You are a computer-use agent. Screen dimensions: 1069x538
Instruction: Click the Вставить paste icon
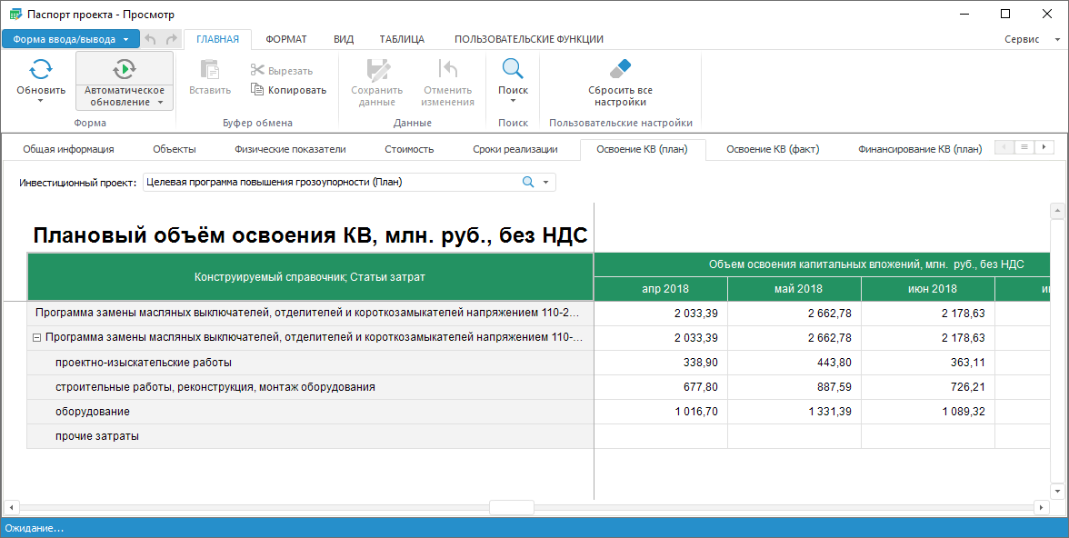point(209,70)
